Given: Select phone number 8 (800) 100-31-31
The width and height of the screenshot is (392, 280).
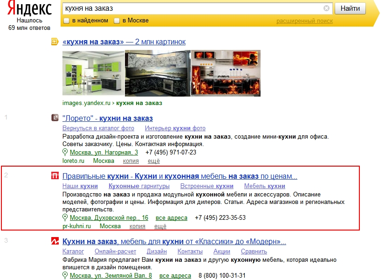Looking at the screenshot, I should click(222, 275).
